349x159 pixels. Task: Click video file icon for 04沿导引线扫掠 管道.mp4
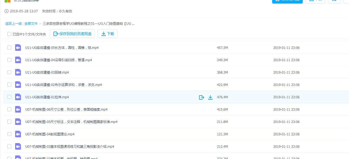[x=18, y=60]
